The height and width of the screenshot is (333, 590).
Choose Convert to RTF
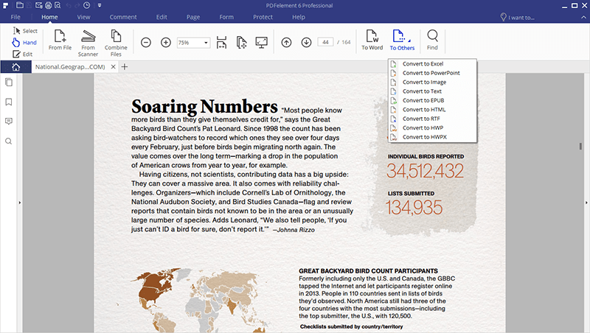[x=432, y=119]
